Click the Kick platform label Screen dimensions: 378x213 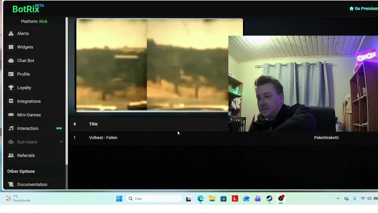pos(43,21)
